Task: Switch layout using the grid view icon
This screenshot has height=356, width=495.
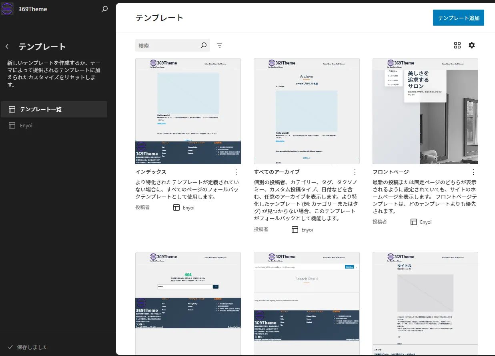Action: pos(457,45)
